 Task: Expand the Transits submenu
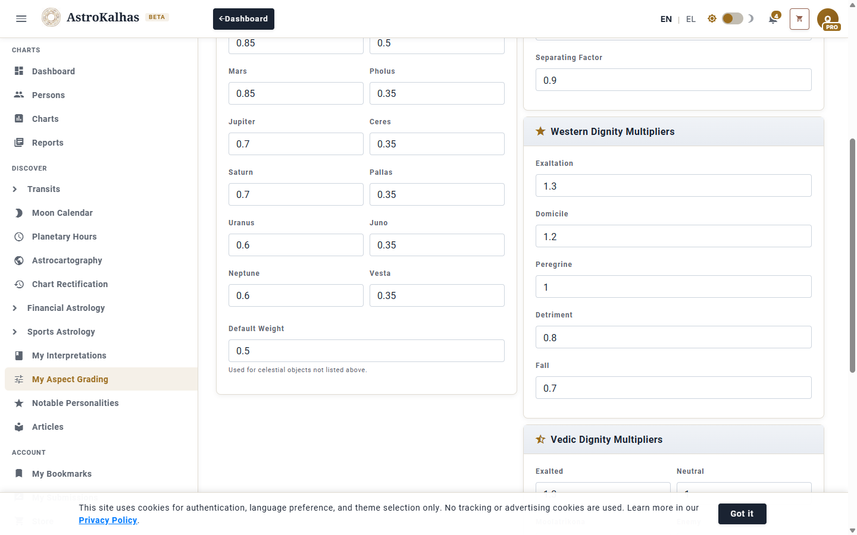pyautogui.click(x=15, y=189)
